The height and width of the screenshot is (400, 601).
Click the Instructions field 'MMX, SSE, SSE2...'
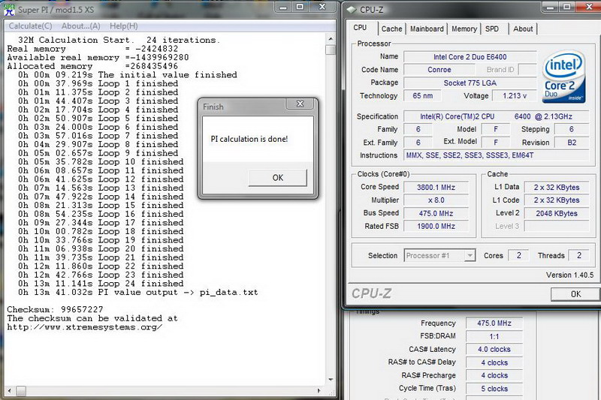pos(497,155)
